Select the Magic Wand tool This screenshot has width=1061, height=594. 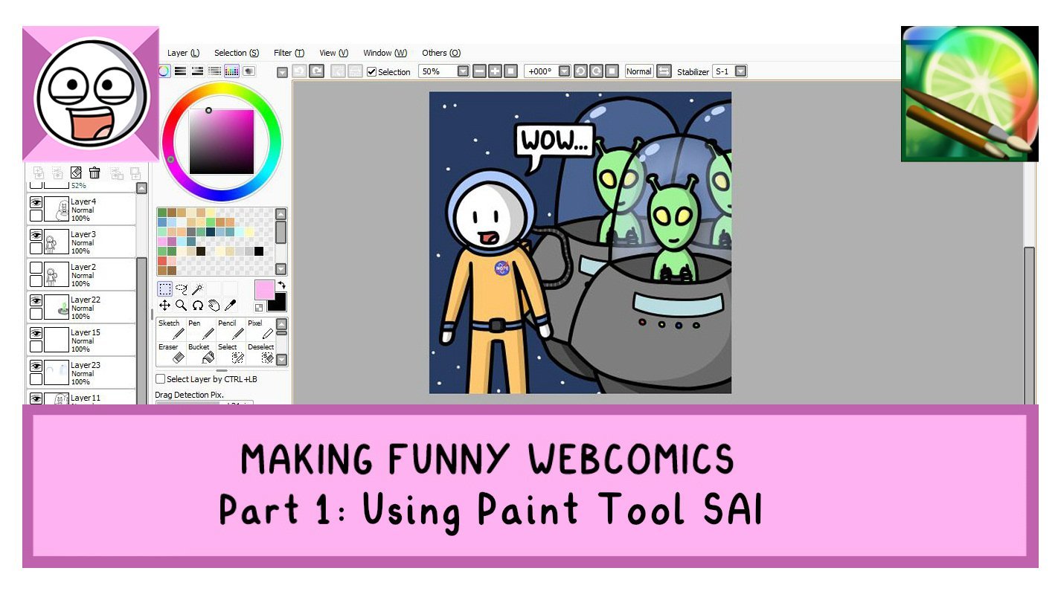[197, 289]
